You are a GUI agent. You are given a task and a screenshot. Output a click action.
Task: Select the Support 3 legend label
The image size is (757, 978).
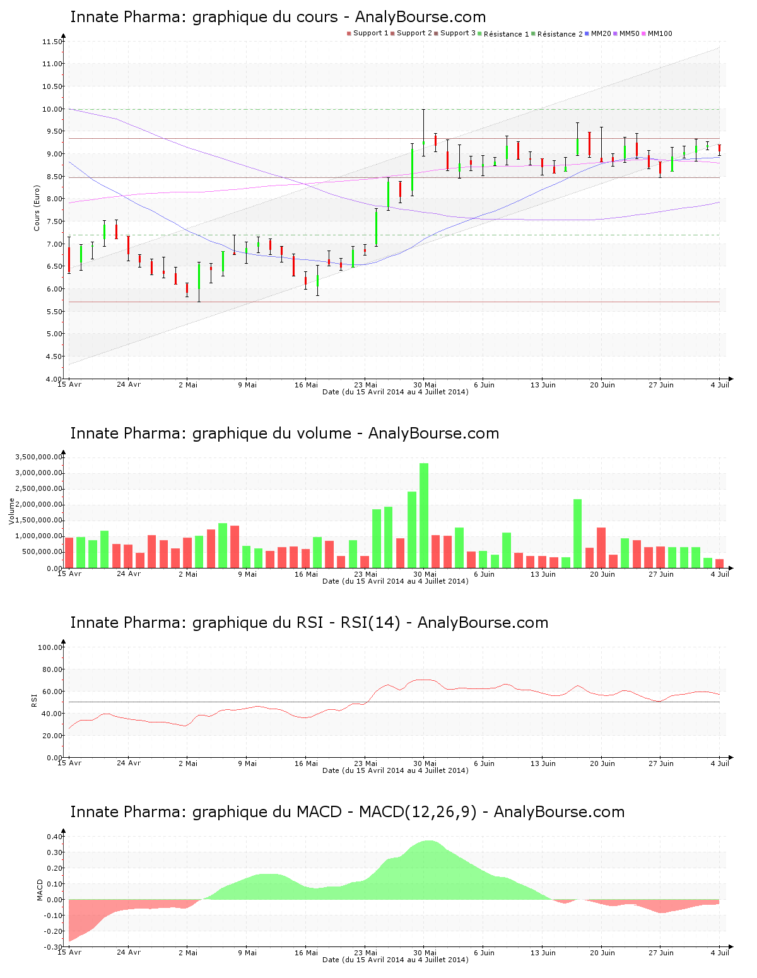tap(458, 33)
